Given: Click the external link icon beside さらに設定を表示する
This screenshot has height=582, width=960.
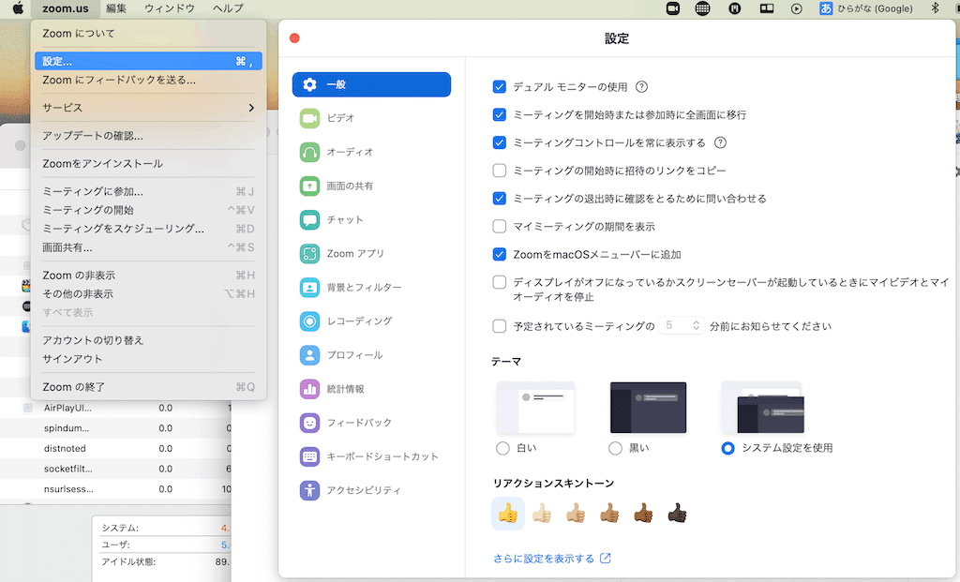Looking at the screenshot, I should click(606, 559).
